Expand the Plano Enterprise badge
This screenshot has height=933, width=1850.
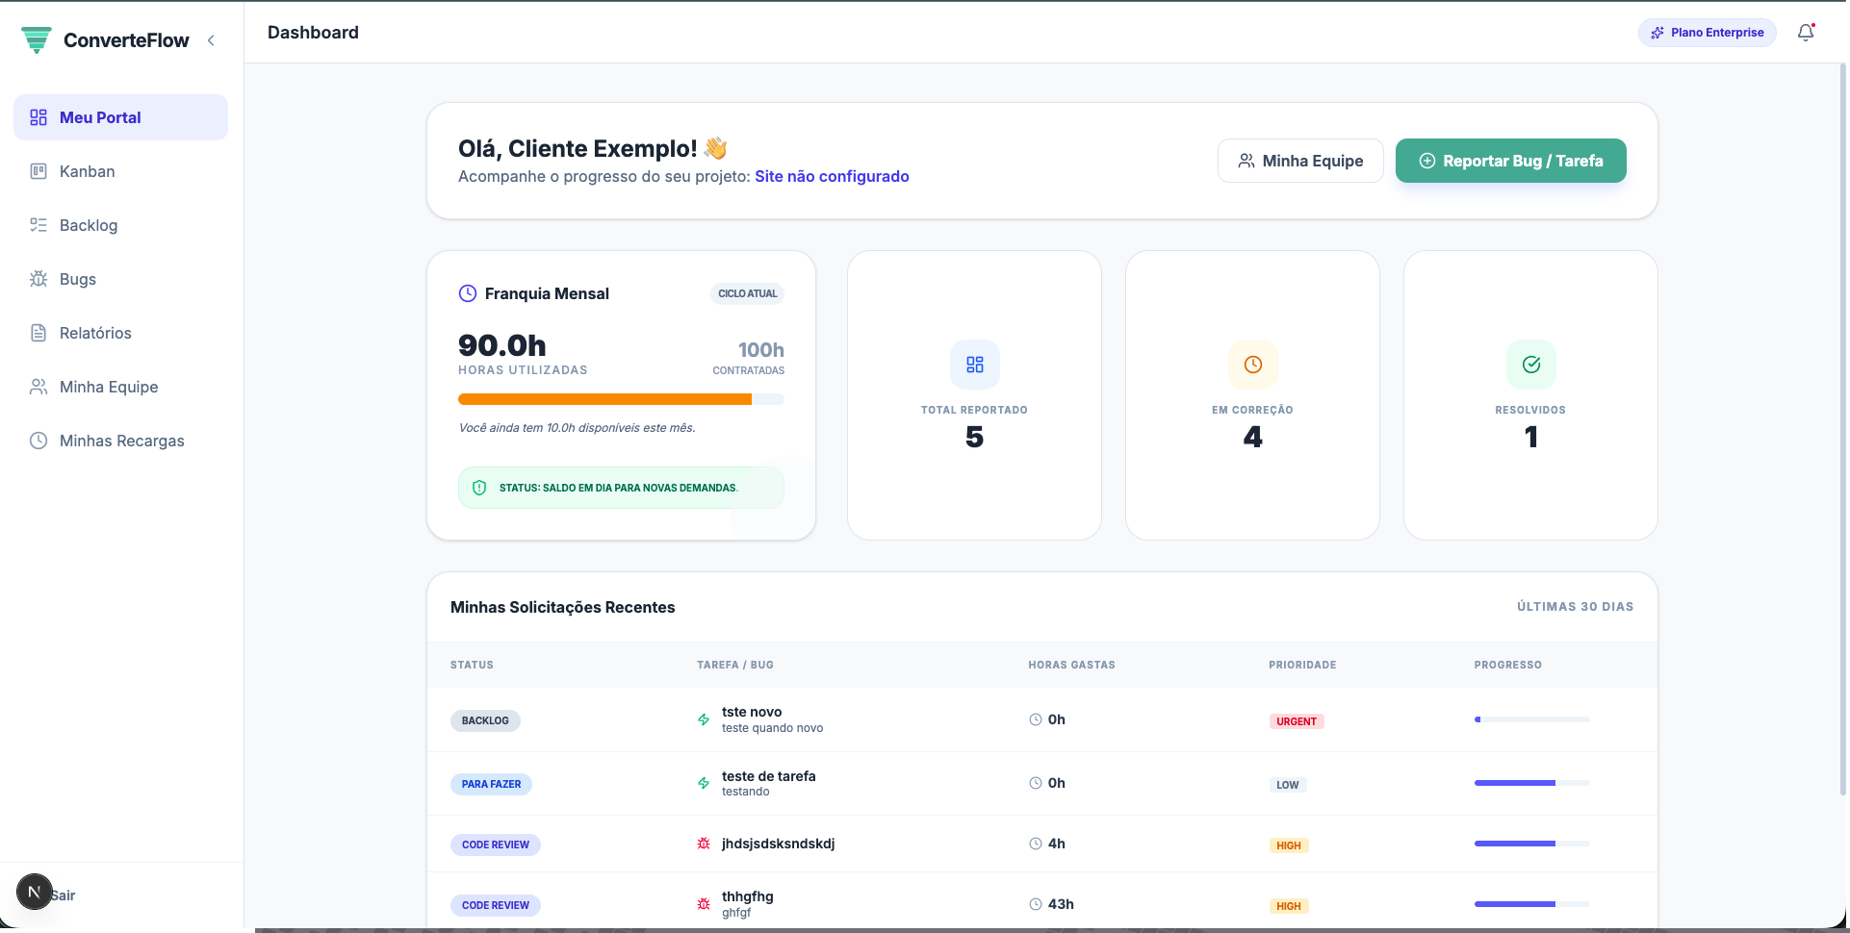(1707, 32)
